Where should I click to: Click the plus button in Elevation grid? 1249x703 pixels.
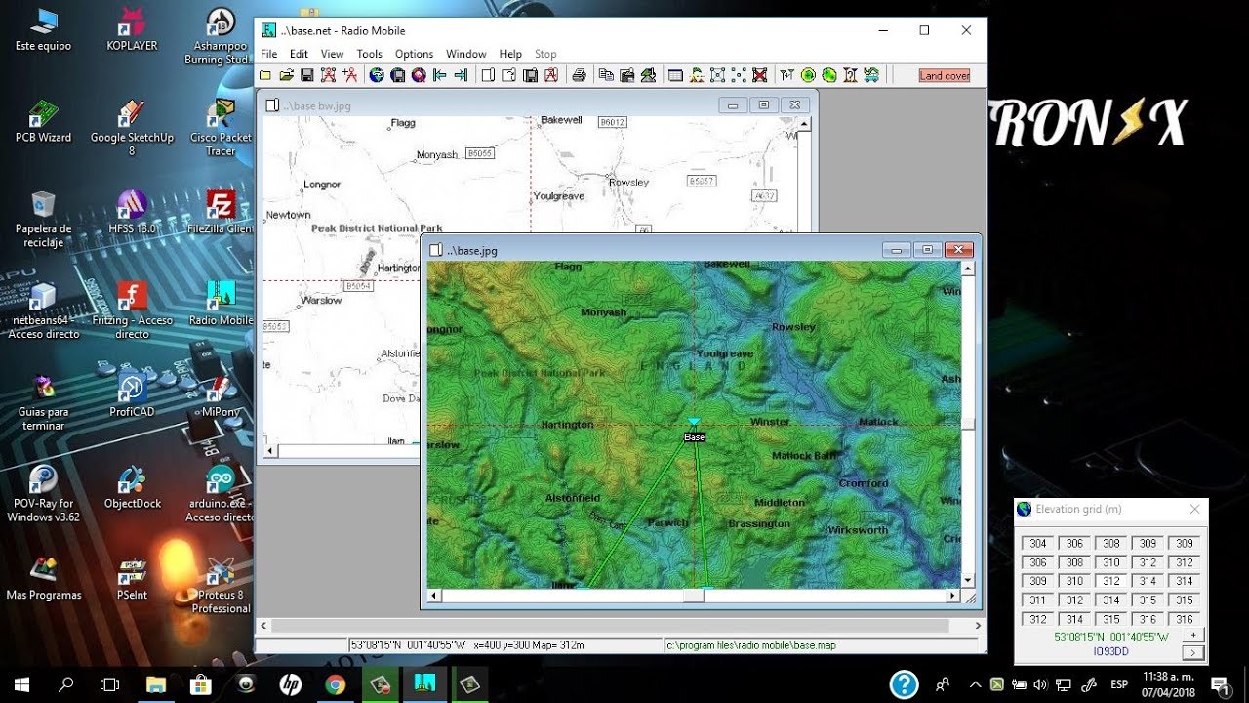pos(1192,635)
